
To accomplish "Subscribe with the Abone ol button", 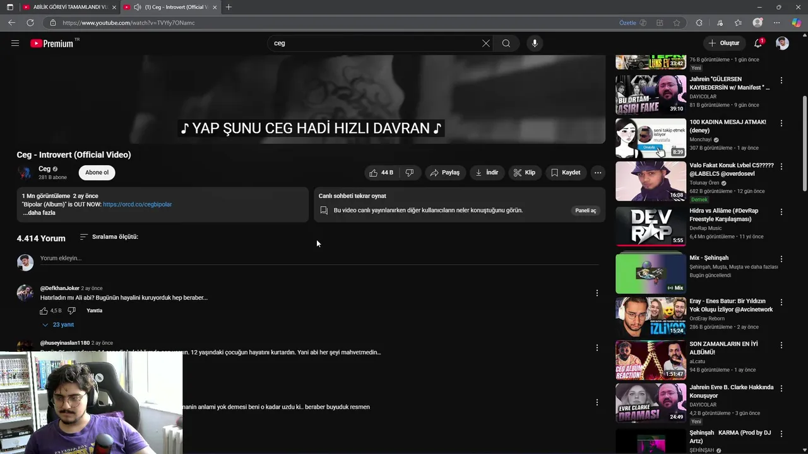I will (x=97, y=172).
